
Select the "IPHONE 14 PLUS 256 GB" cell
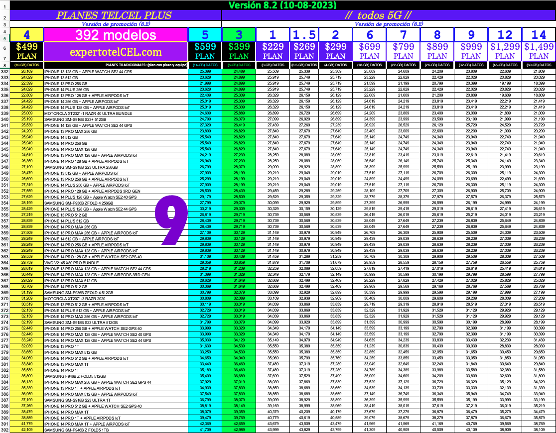click(116, 89)
